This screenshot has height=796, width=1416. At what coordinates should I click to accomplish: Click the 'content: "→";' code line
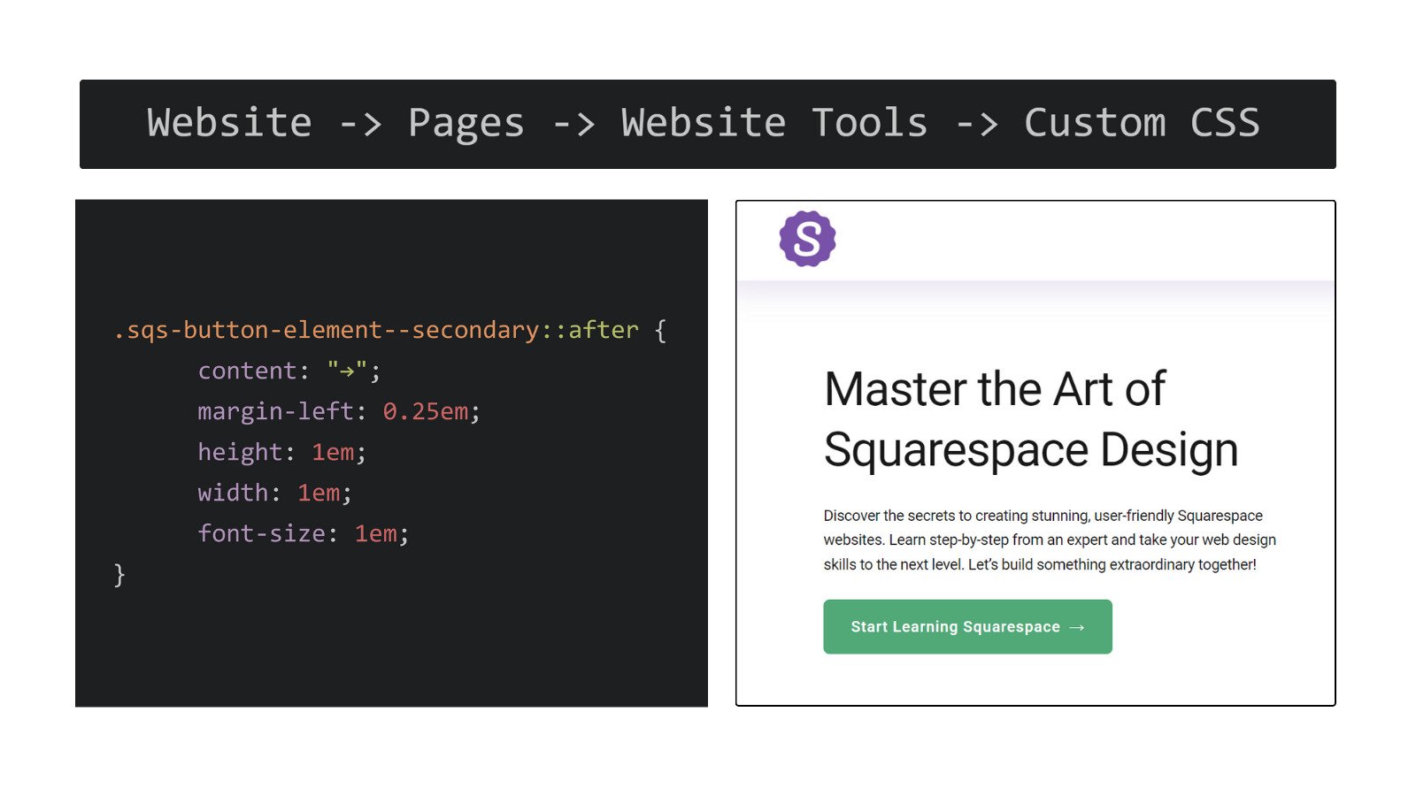pyautogui.click(x=289, y=371)
